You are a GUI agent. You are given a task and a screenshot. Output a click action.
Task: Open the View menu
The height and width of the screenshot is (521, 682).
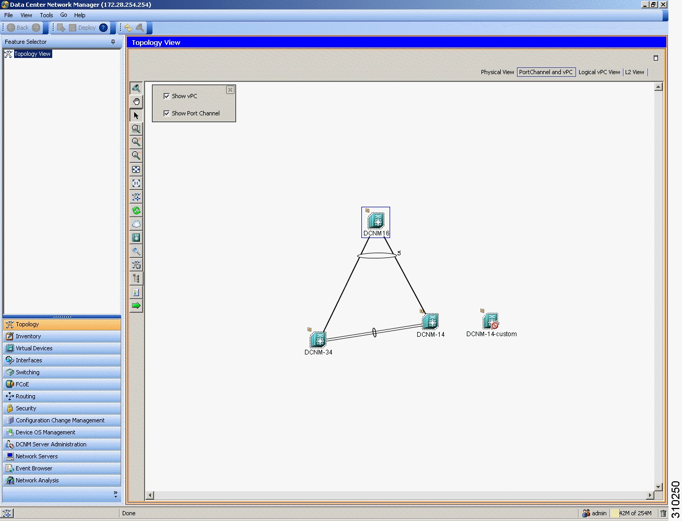point(26,15)
